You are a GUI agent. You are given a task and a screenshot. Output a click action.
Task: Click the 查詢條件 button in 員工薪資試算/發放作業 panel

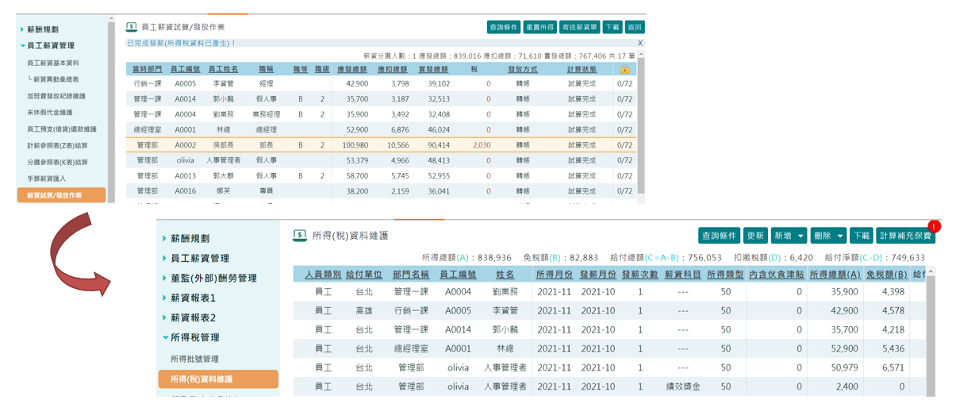pyautogui.click(x=504, y=27)
